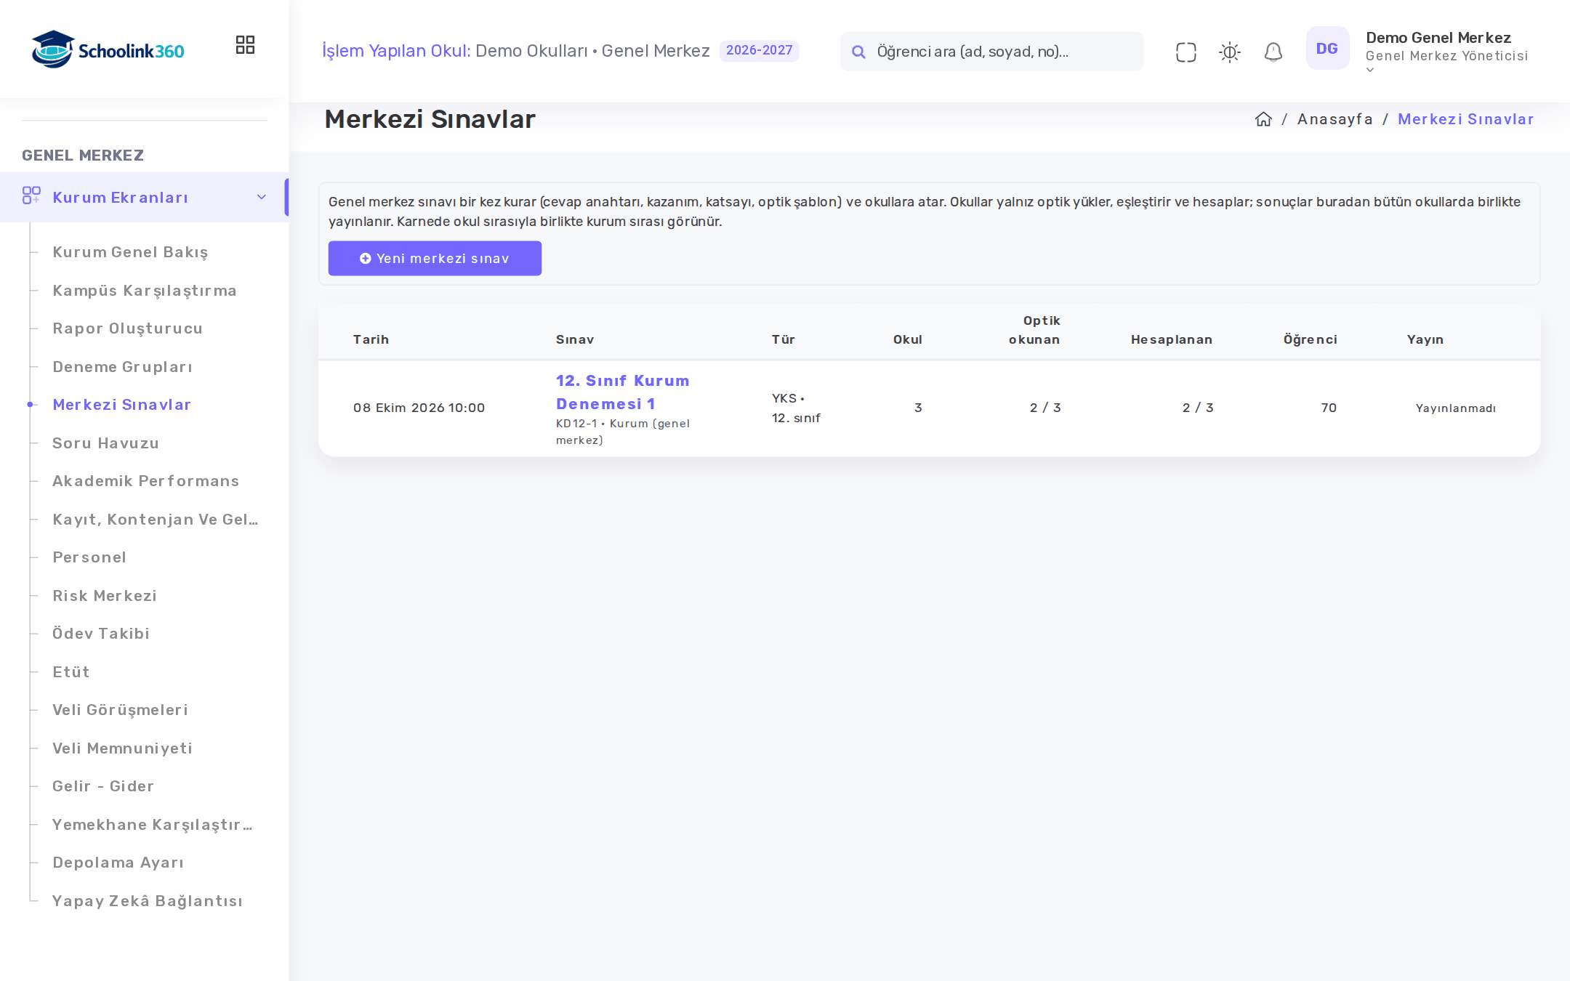Viewport: 1570px width, 981px height.
Task: Select Deneme Grupları in sidebar
Action: (x=122, y=366)
